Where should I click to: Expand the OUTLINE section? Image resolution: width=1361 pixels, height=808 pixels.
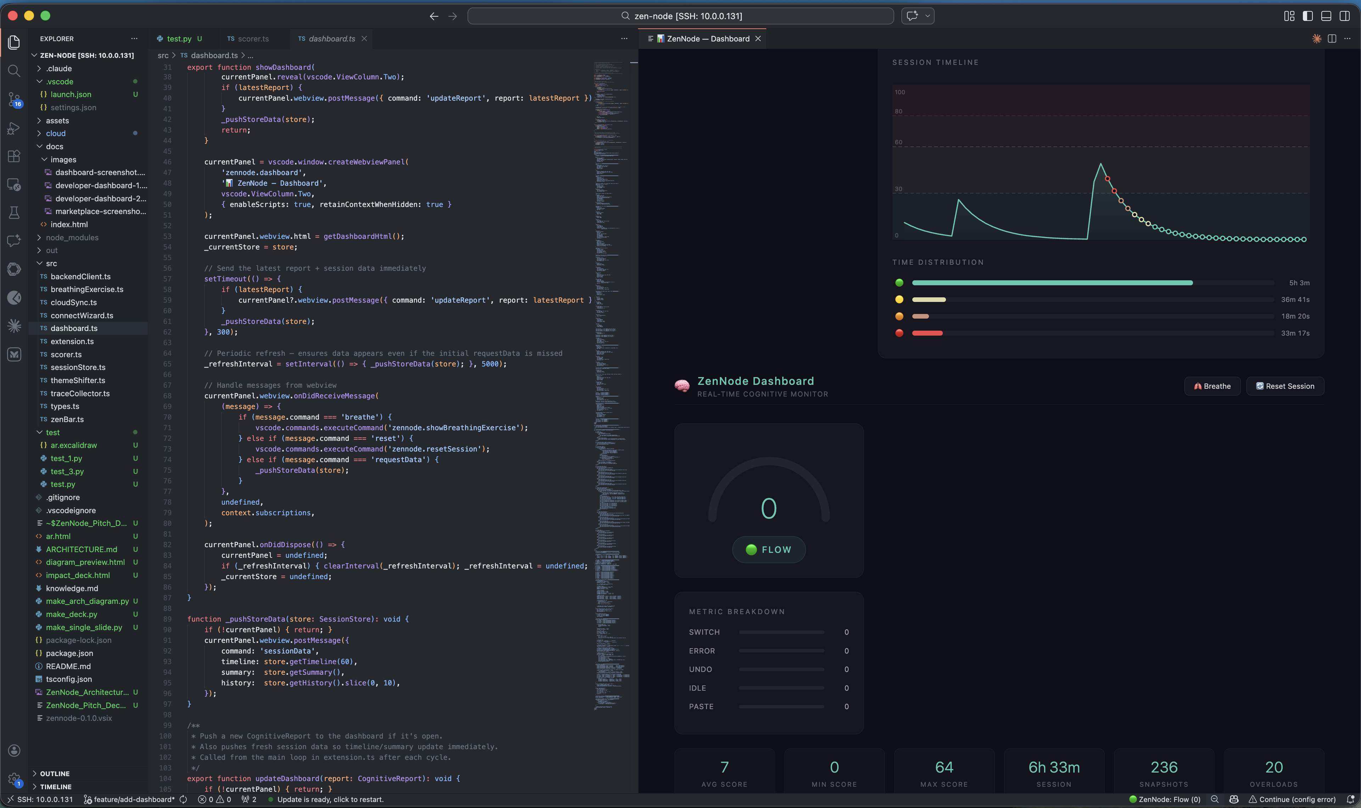(55, 773)
